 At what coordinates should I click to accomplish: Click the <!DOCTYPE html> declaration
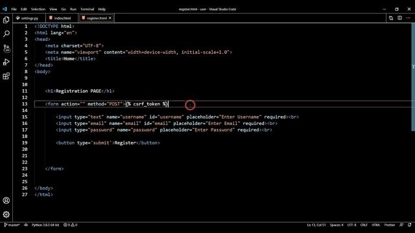point(54,27)
